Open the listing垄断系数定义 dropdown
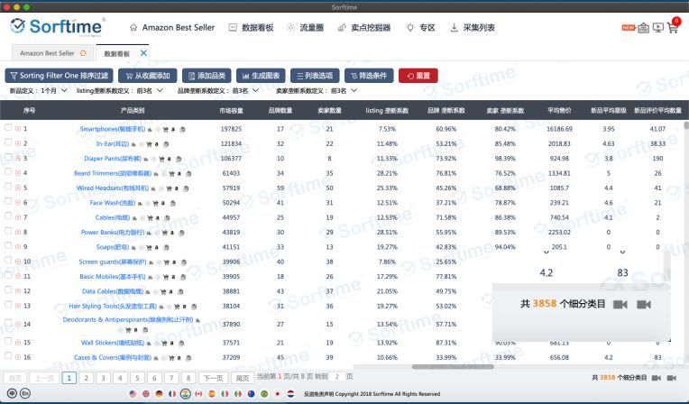 coord(120,90)
